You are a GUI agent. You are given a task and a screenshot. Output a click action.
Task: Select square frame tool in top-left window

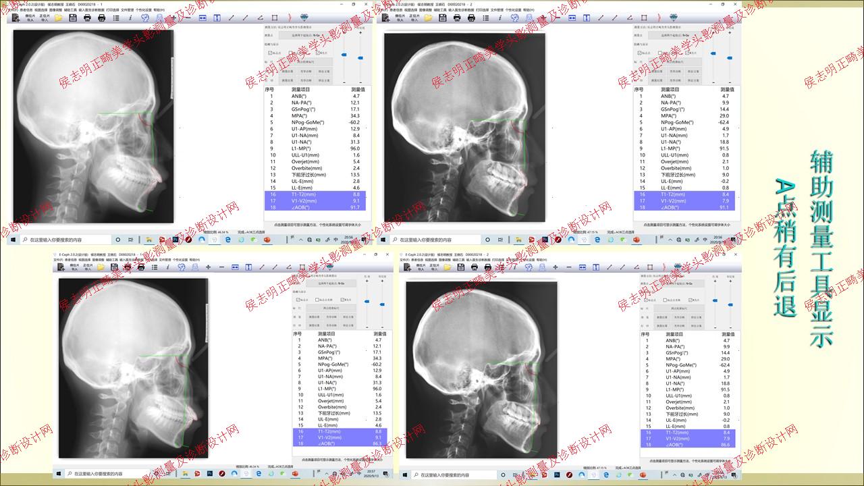275,18
